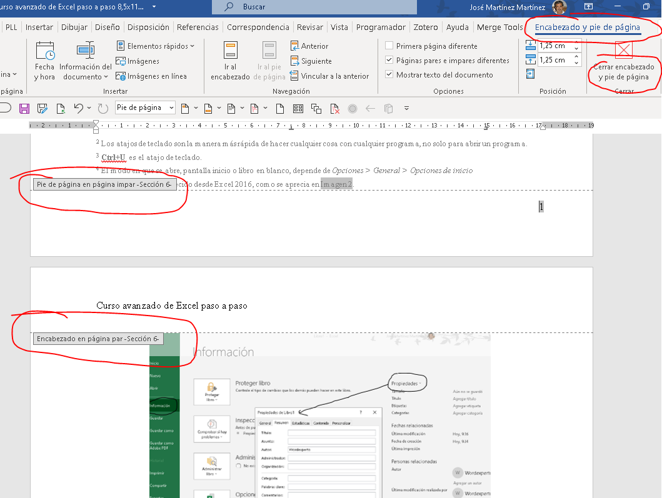Enable Primera página diferente checkbox
The height and width of the screenshot is (498, 662).
(389, 46)
